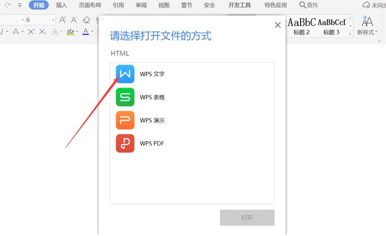Expand the strikethrough options arrow
The width and height of the screenshot is (386, 236).
[22, 31]
